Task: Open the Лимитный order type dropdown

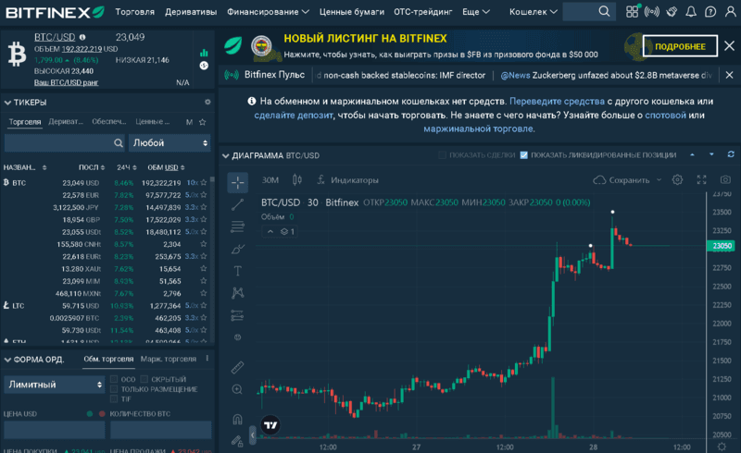Action: (55, 385)
